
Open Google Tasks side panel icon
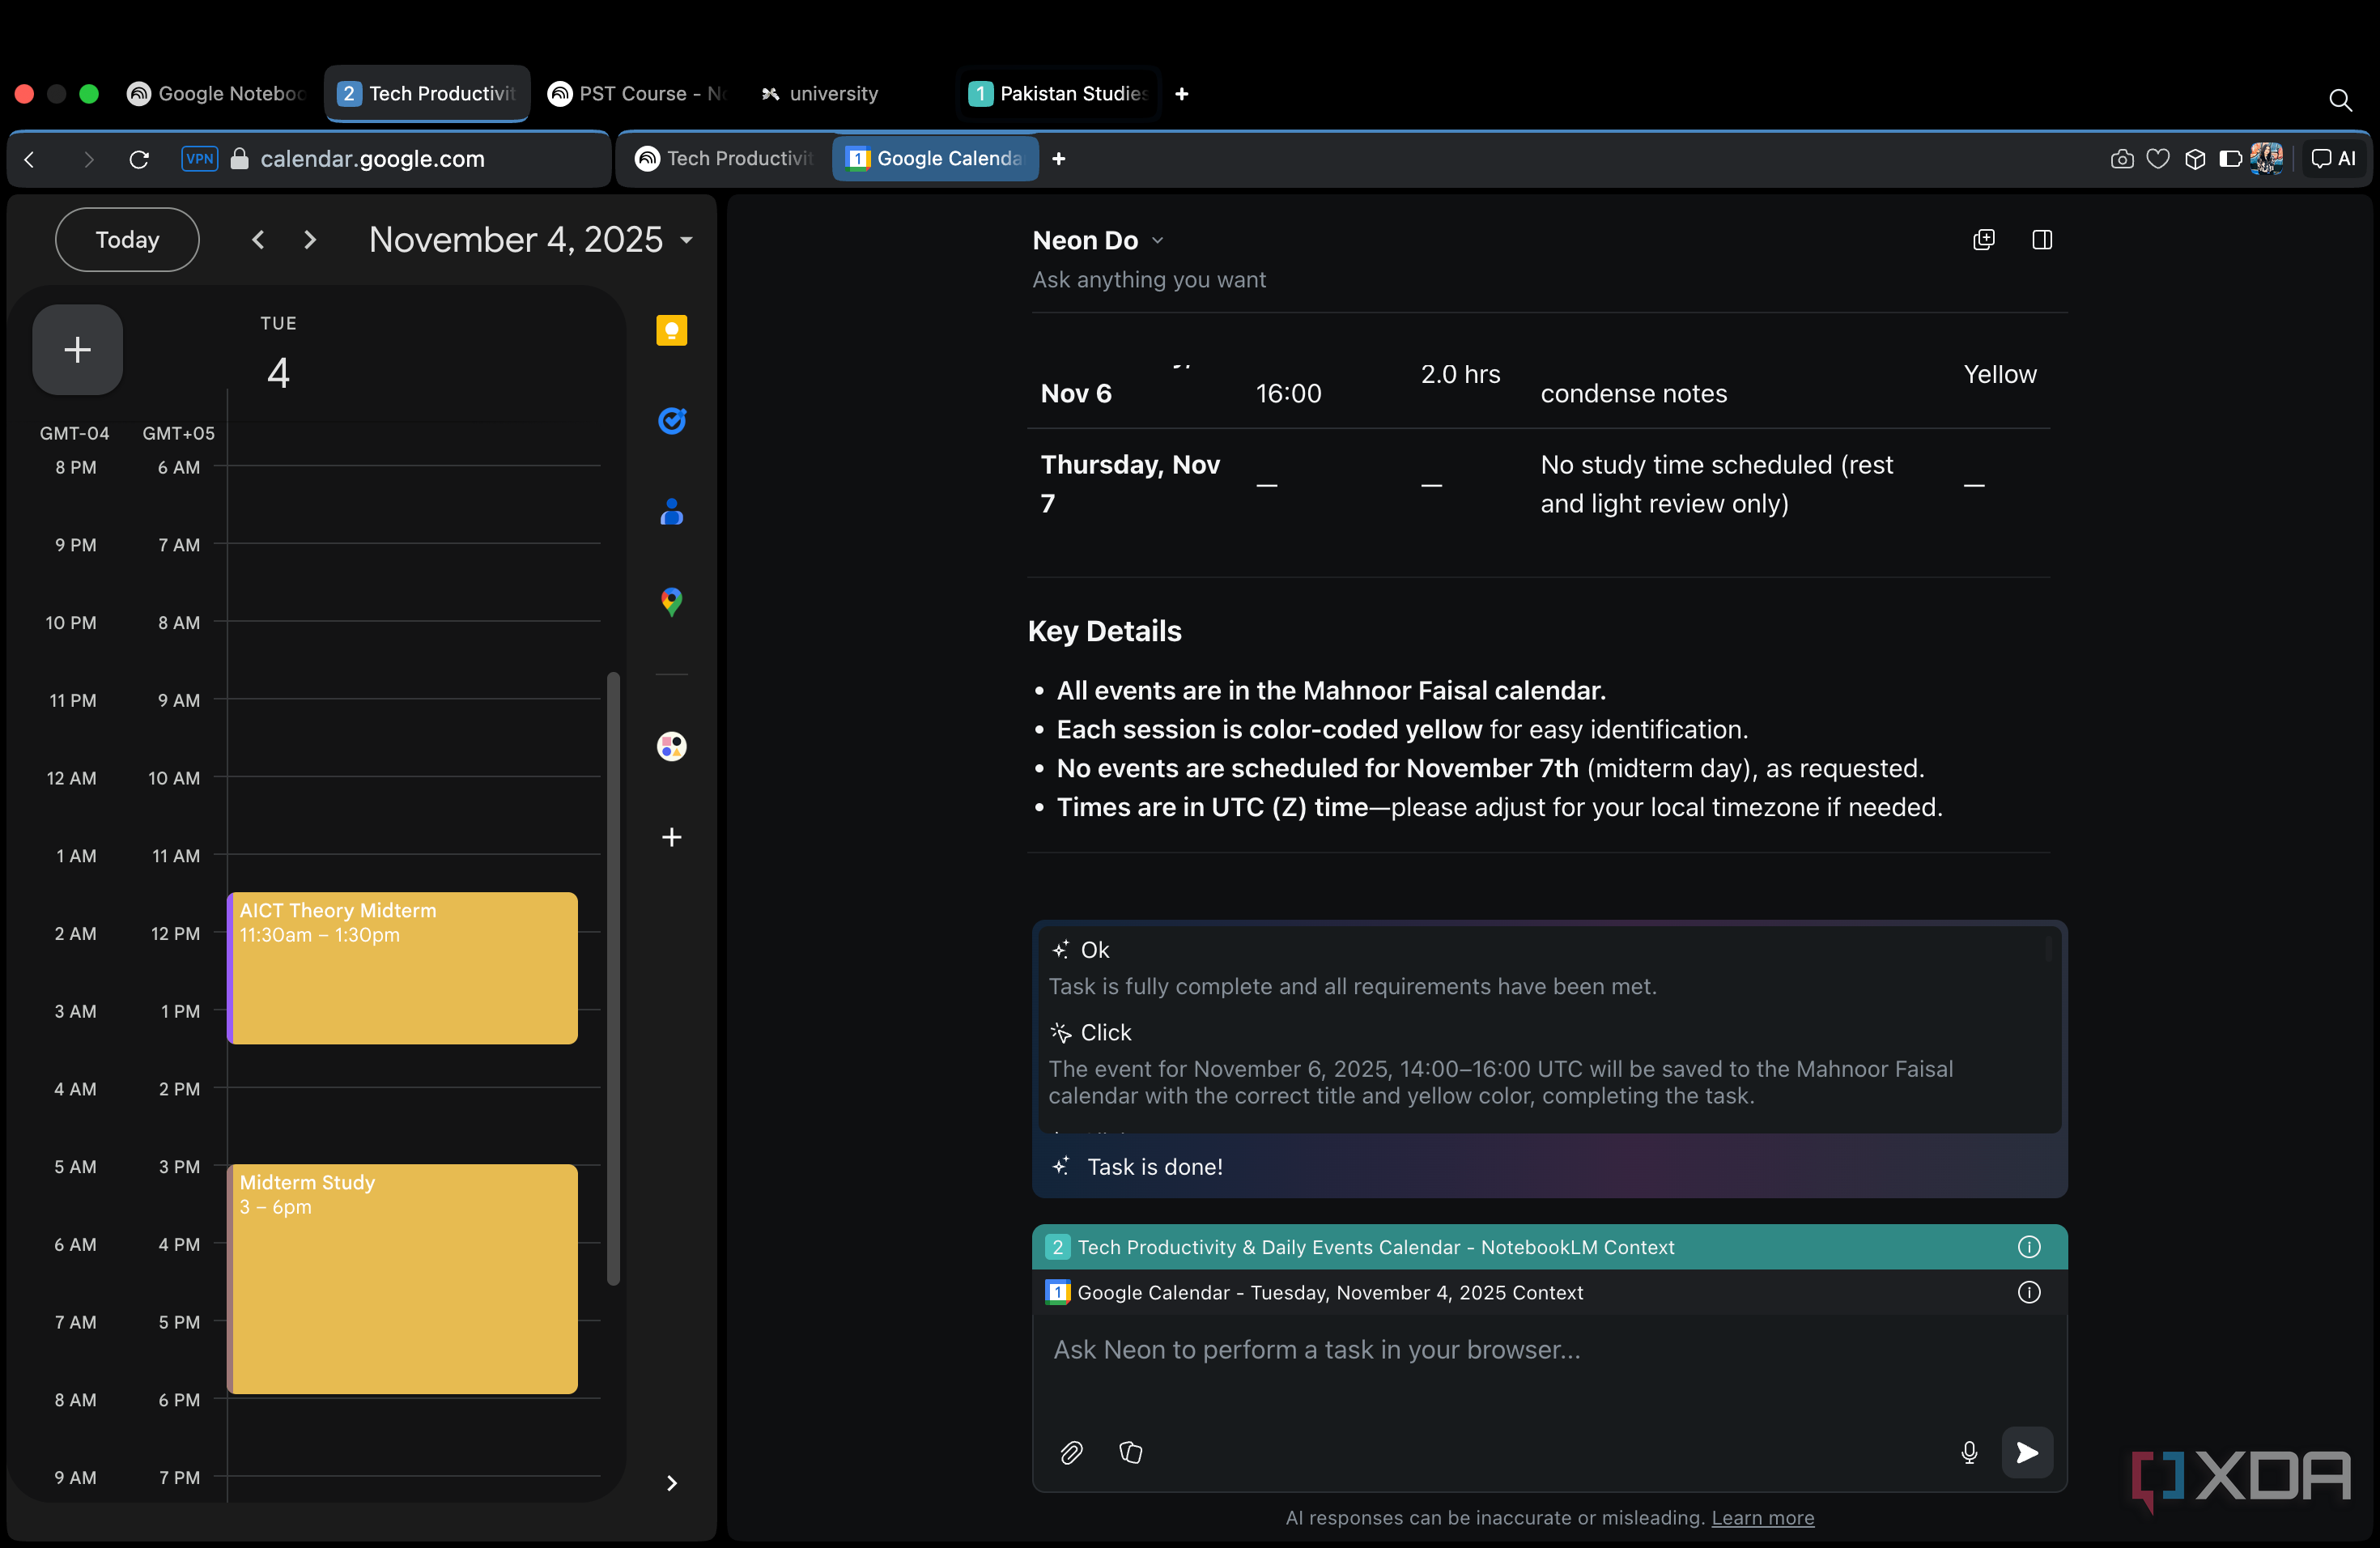click(671, 420)
